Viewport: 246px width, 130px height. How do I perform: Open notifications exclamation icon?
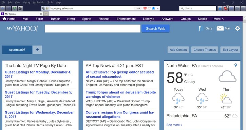pos(200,28)
